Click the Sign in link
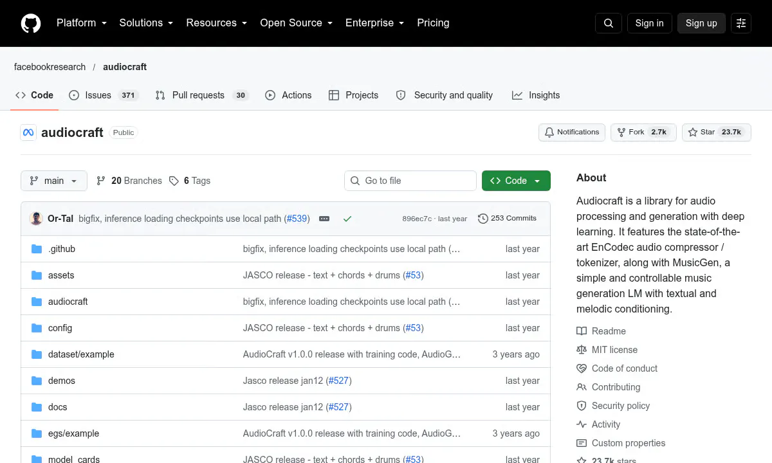The width and height of the screenshot is (772, 463). [x=649, y=23]
